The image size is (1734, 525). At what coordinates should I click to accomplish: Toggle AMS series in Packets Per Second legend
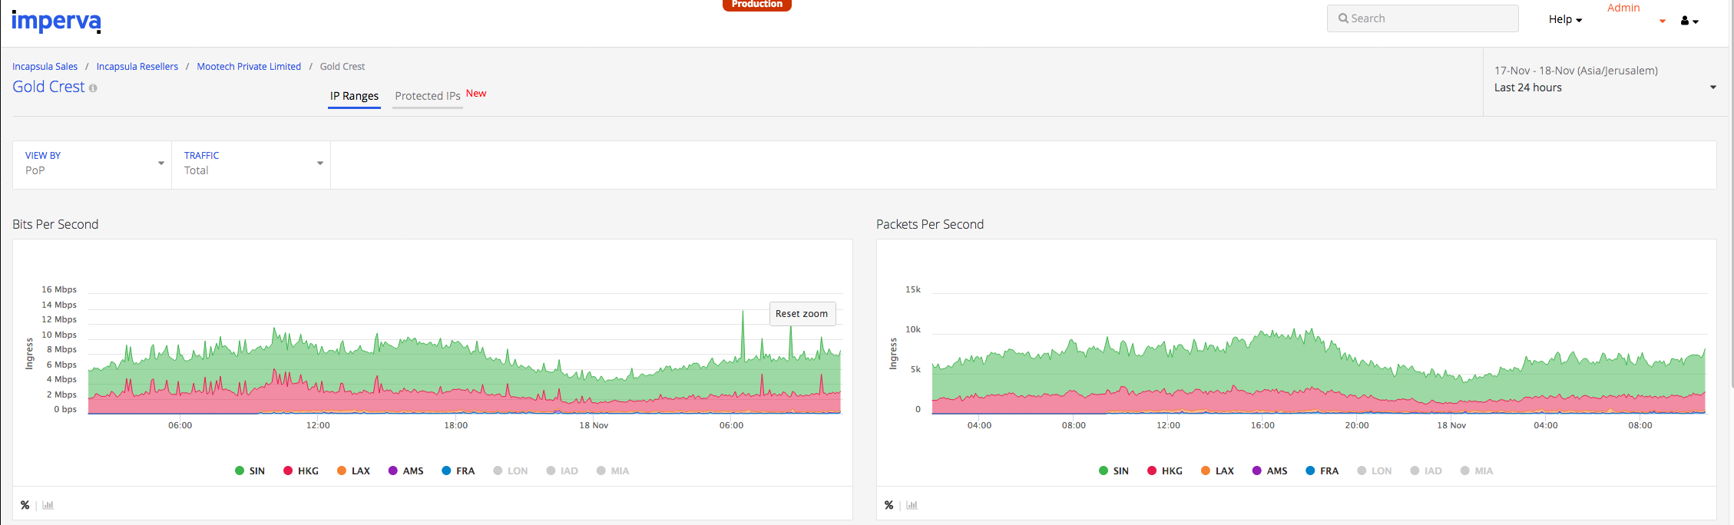[x=1269, y=471]
